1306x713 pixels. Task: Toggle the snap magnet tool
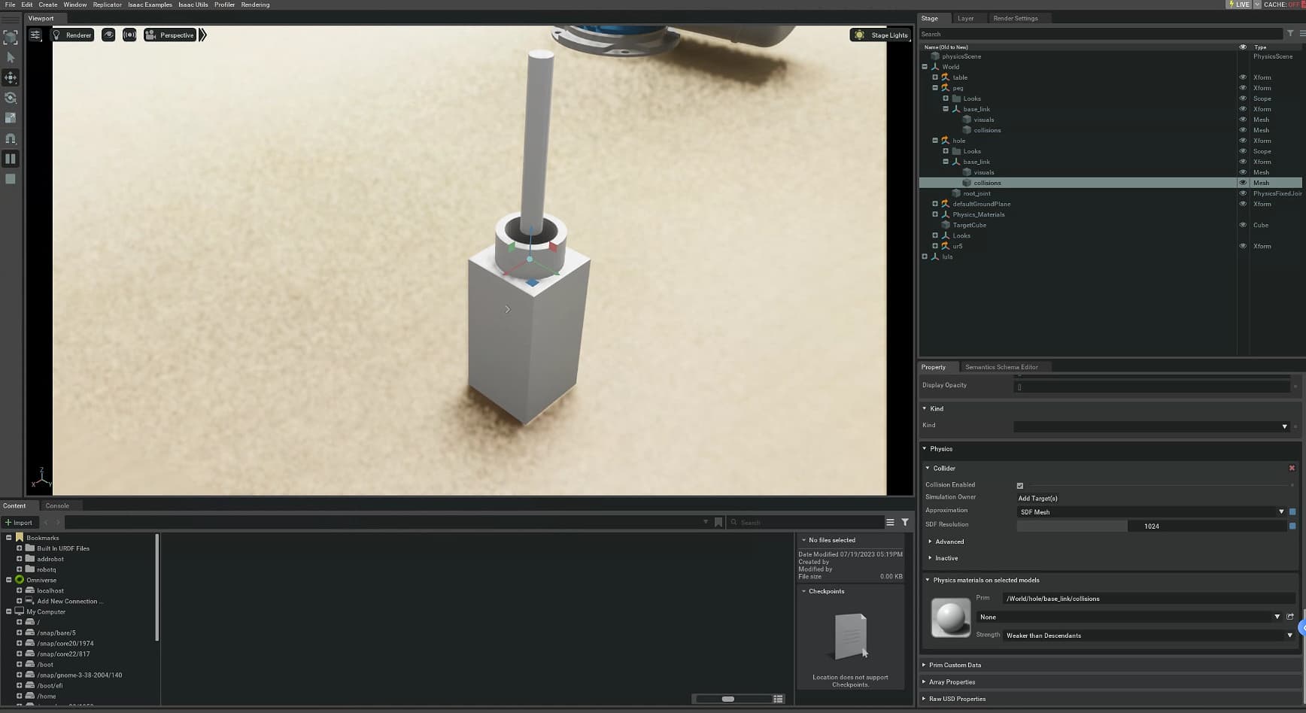pyautogui.click(x=11, y=138)
